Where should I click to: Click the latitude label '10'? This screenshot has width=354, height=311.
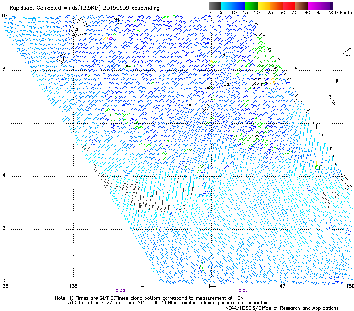click(4, 16)
